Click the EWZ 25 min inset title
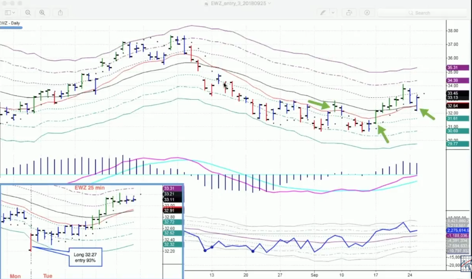This screenshot has height=279, width=472. click(90, 188)
